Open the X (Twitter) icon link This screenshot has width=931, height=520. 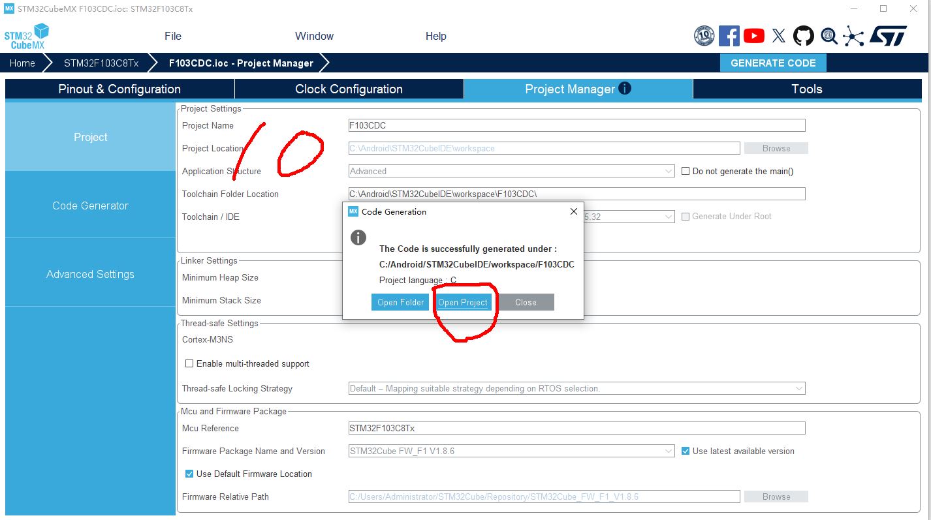click(778, 36)
